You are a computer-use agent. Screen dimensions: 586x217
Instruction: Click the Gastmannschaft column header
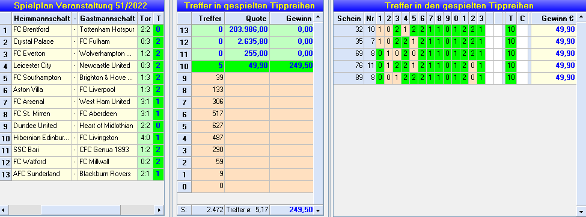[x=108, y=18]
